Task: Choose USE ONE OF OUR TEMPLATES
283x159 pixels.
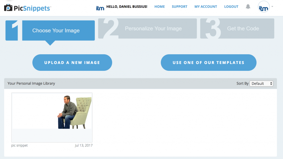Action: (x=209, y=63)
